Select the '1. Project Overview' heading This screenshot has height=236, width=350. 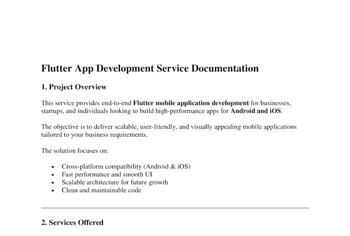(74, 87)
